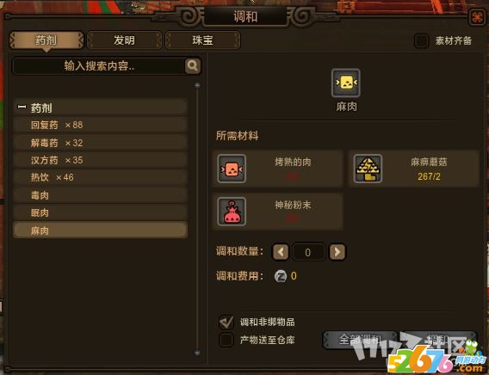Uncheck 调和非绑物品 option
This screenshot has height=375, width=489.
[x=226, y=322]
